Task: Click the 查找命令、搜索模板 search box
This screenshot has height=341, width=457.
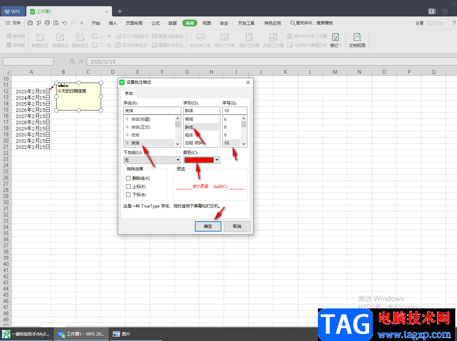Action: (x=312, y=23)
